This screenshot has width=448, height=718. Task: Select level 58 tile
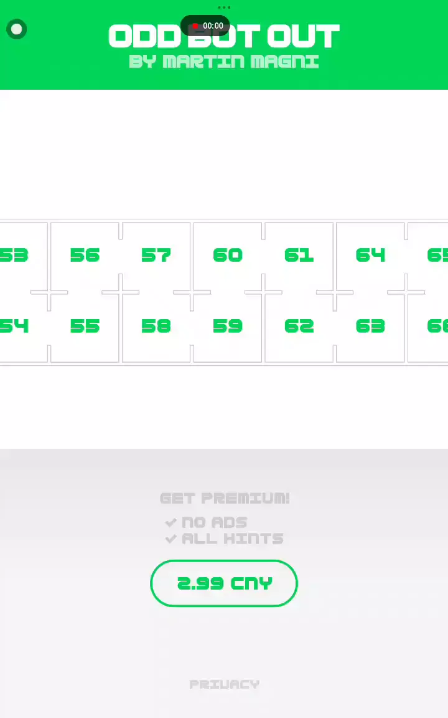click(156, 326)
